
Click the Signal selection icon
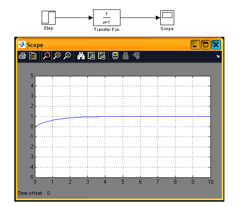(136, 56)
